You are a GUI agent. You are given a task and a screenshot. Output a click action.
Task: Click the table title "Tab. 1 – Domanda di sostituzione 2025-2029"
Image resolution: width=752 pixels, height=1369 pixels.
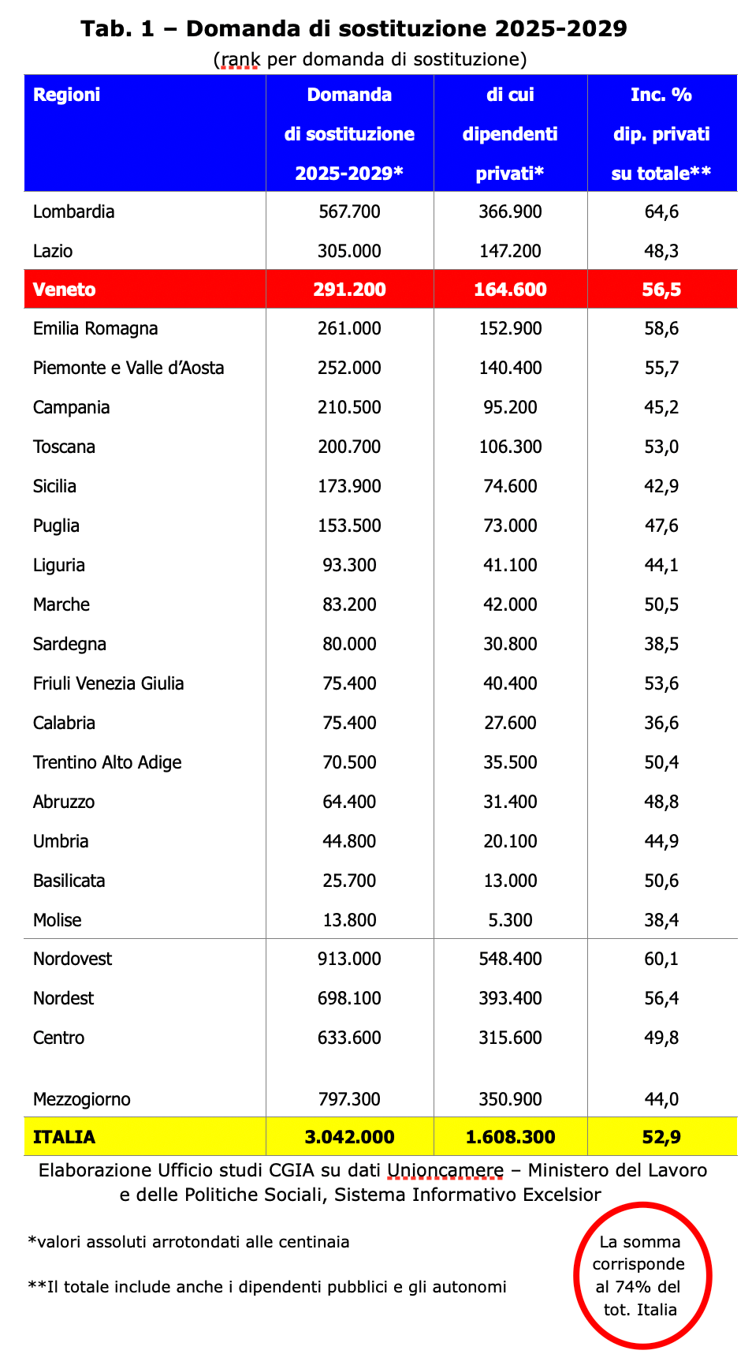[354, 29]
